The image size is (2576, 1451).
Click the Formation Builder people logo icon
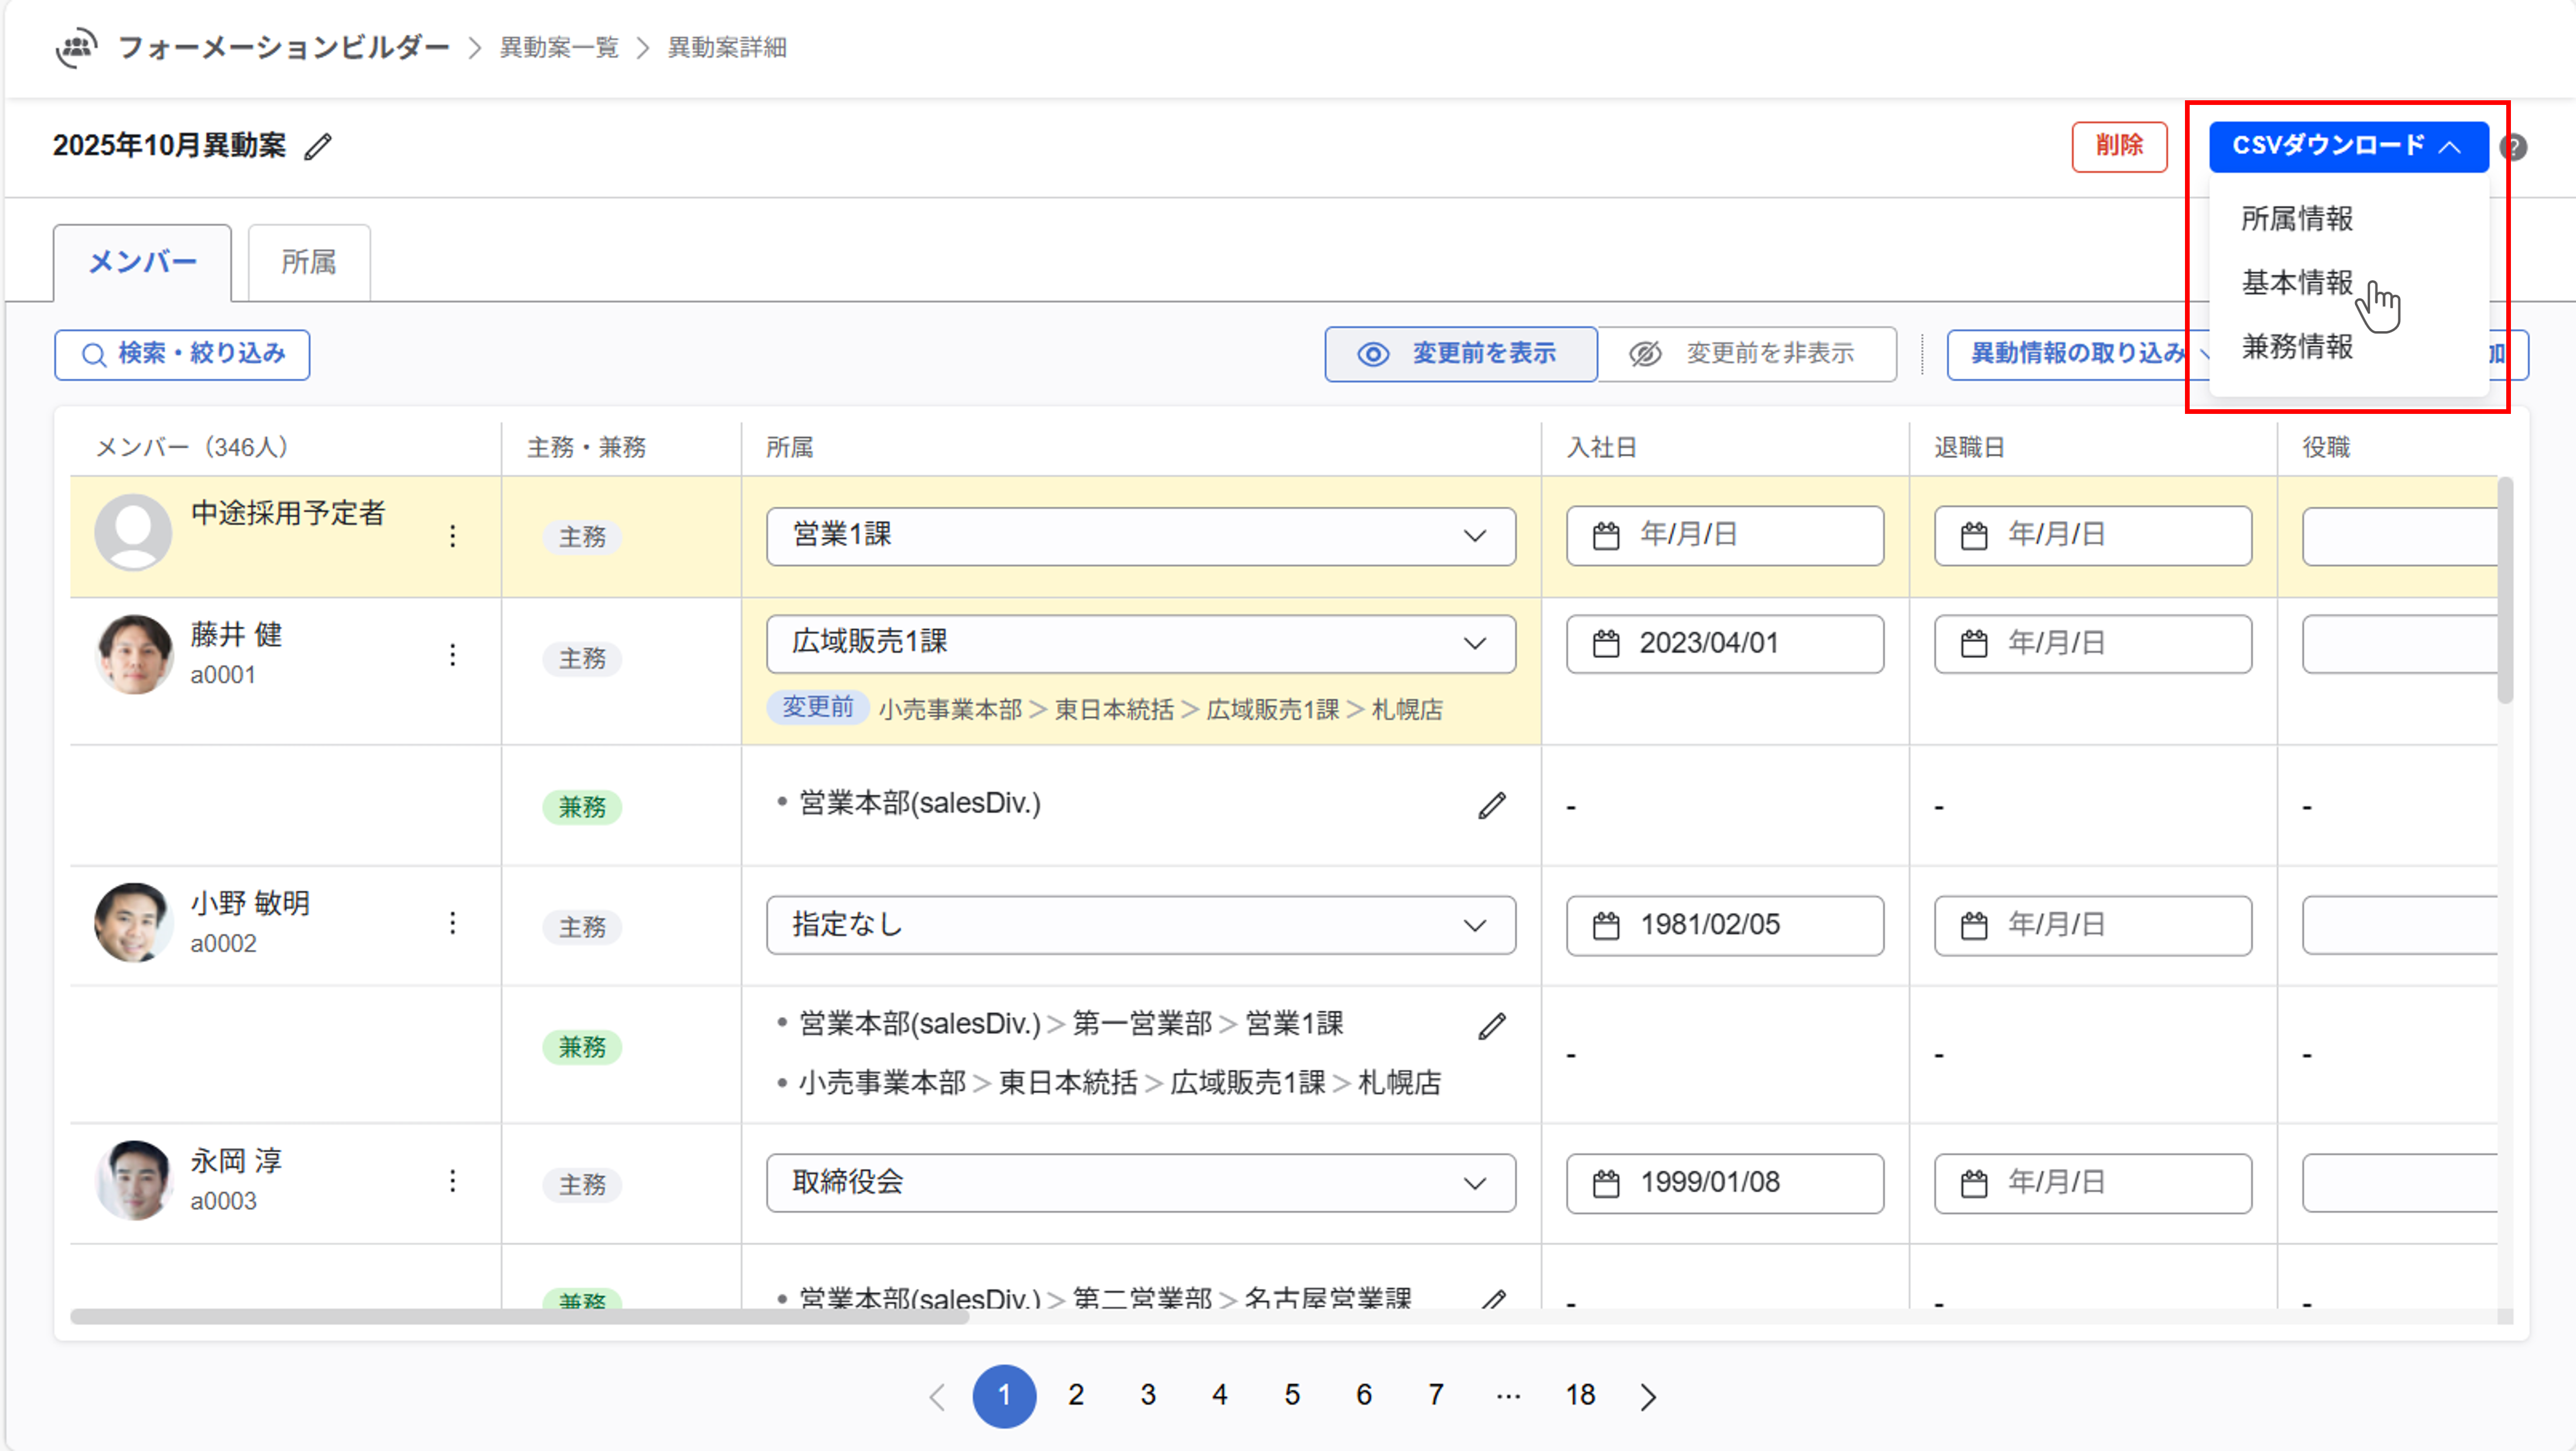(76, 47)
